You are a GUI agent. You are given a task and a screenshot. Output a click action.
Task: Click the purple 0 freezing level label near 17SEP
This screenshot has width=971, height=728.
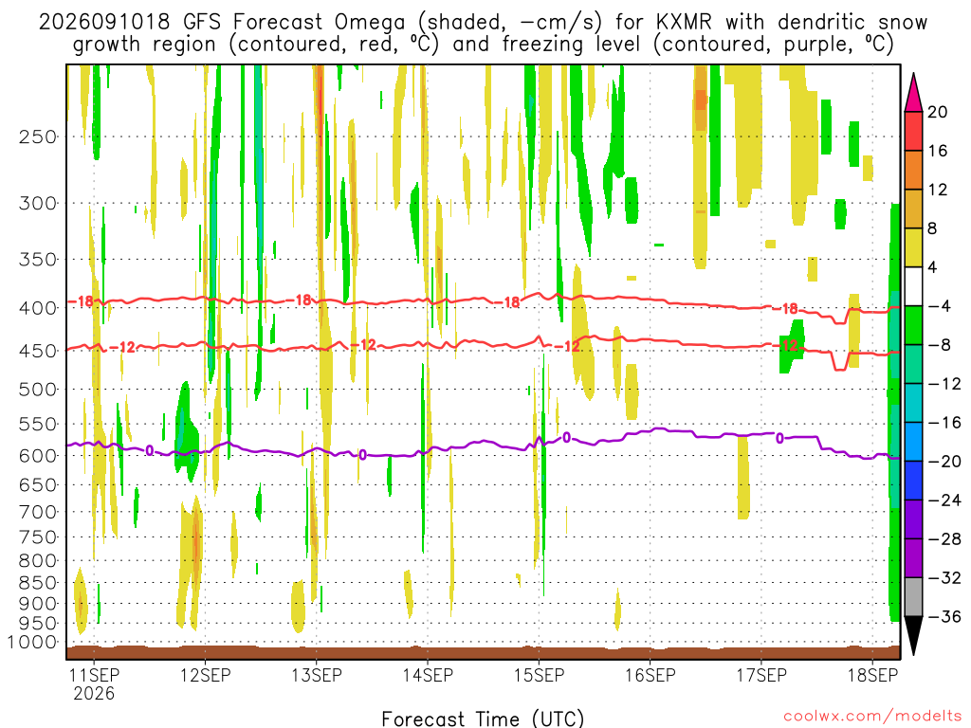pos(779,438)
